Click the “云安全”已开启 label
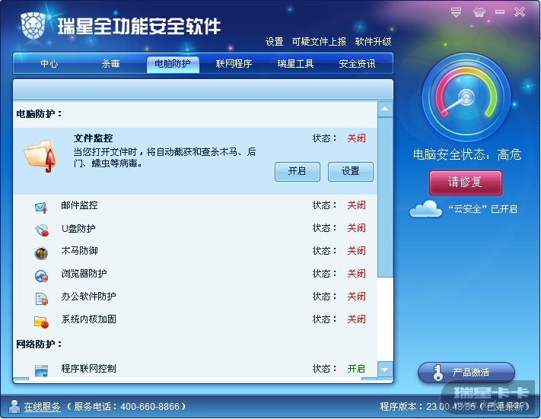This screenshot has width=541, height=419. coord(482,209)
